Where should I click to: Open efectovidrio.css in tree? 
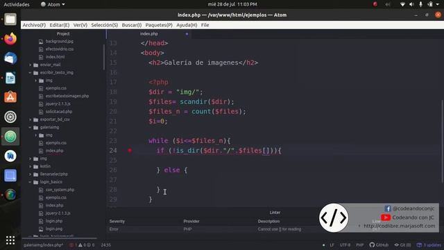pyautogui.click(x=60, y=49)
